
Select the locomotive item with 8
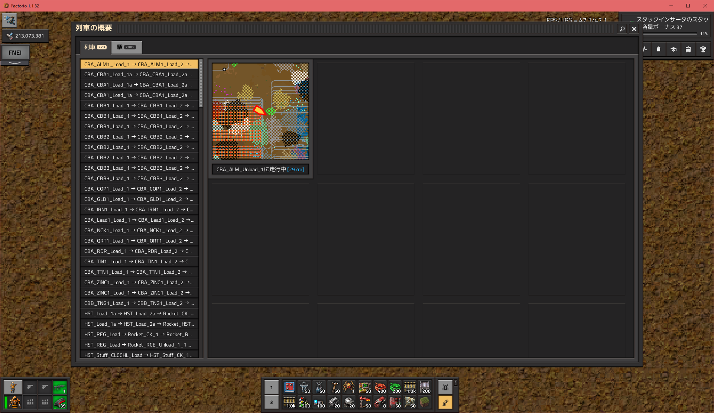point(380,402)
